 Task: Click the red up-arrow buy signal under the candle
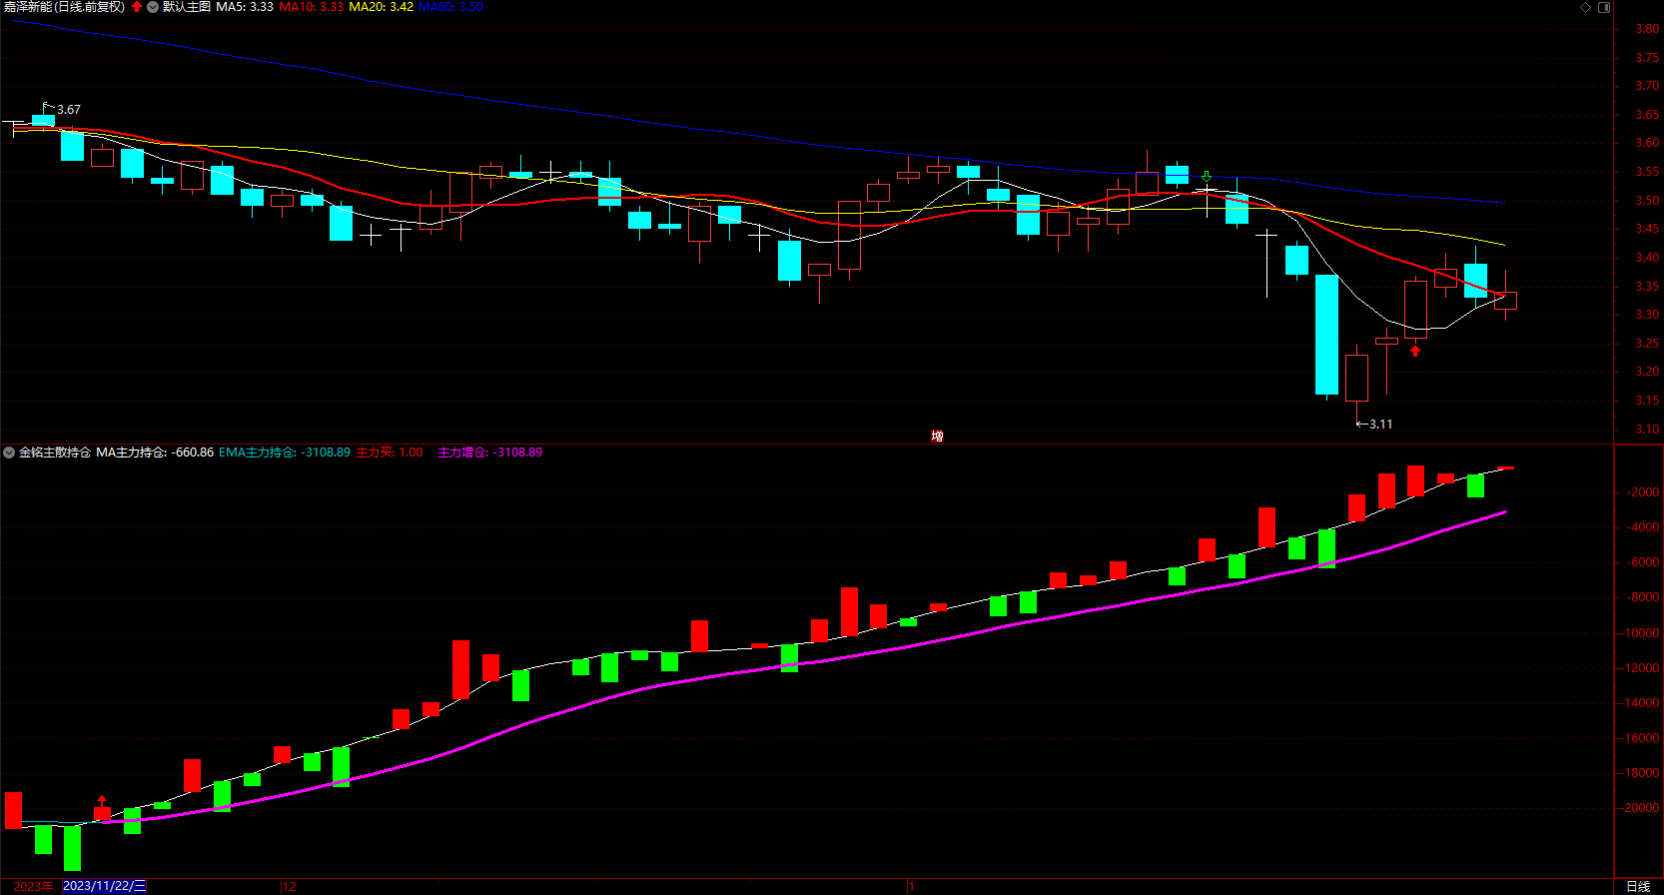1415,351
